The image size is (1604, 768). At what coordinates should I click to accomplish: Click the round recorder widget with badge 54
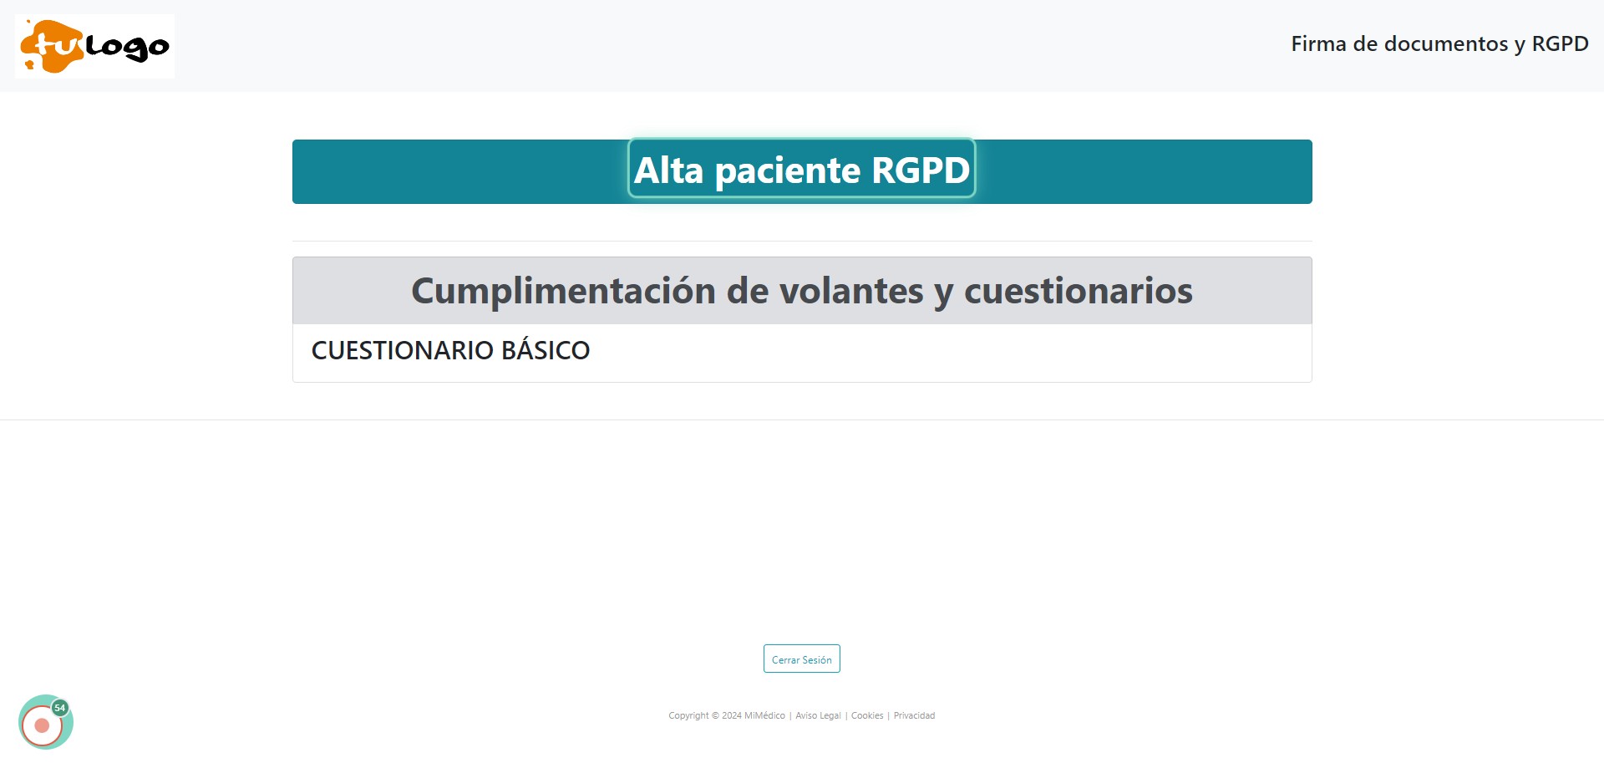(x=46, y=723)
